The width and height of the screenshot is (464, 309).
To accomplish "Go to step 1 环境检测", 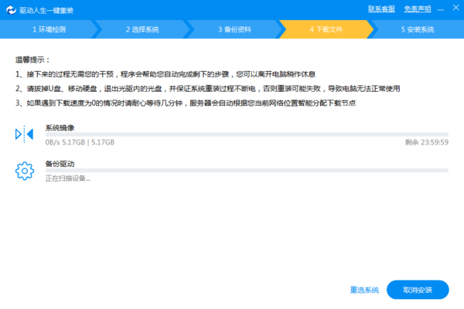I will click(x=49, y=29).
